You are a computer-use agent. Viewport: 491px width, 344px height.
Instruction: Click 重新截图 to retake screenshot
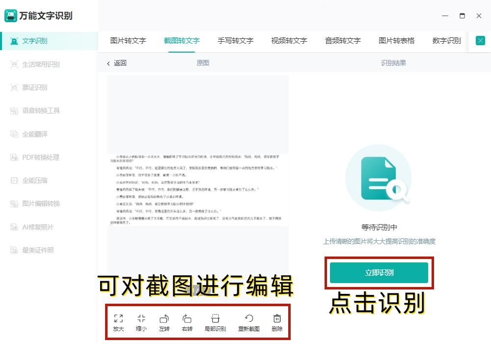click(x=249, y=318)
